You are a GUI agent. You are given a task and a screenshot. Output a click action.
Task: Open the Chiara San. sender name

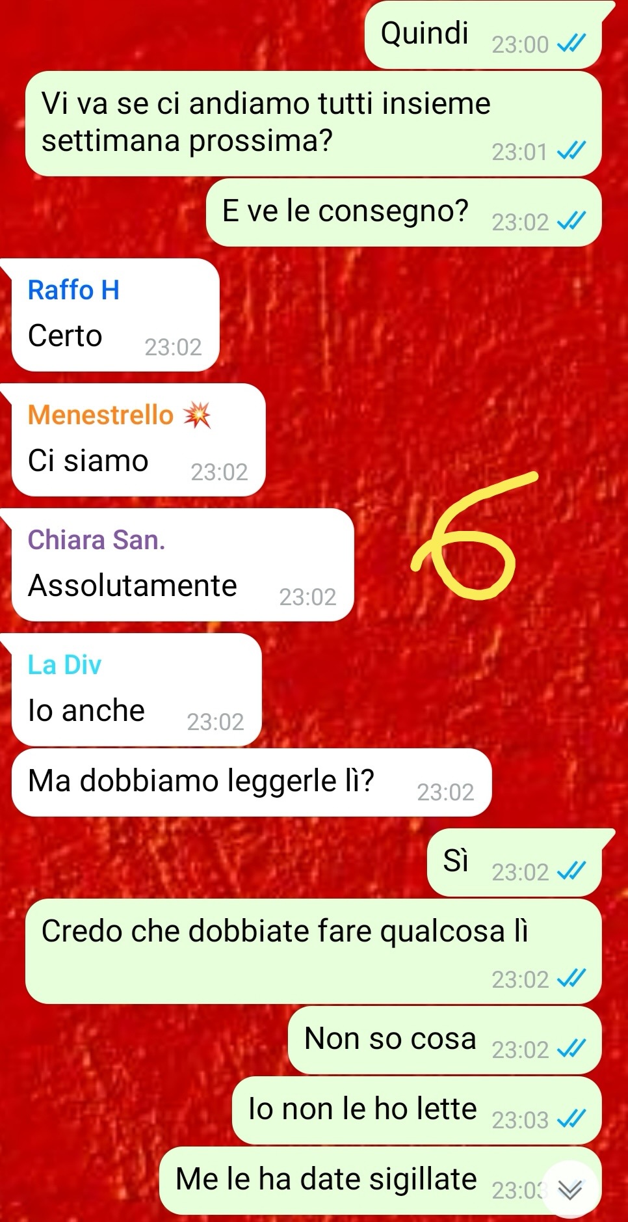click(96, 540)
